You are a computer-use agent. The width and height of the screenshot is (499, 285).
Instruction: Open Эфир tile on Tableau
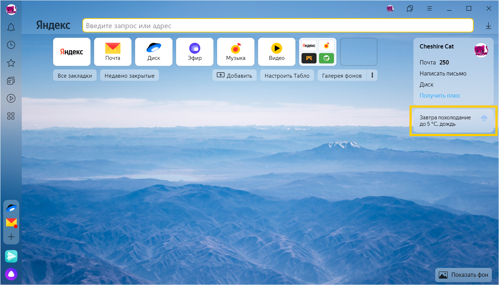(195, 52)
